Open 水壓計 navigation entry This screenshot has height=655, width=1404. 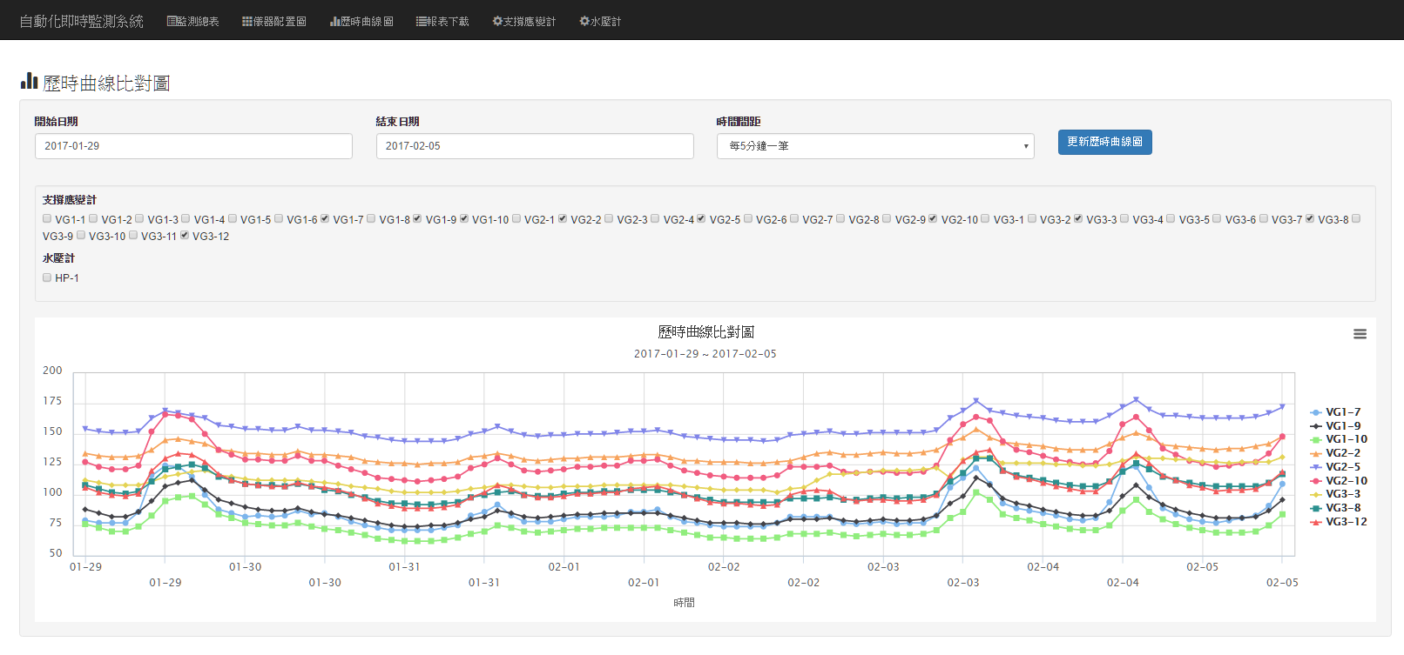tap(600, 21)
